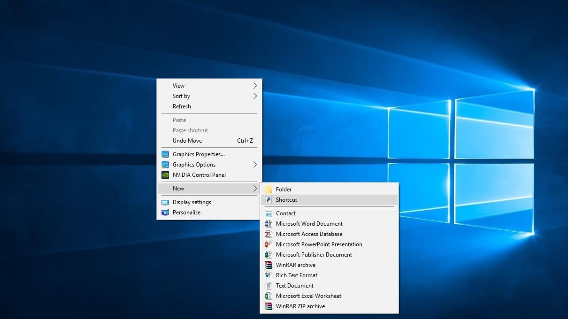The height and width of the screenshot is (319, 568).
Task: Click the Display settings monitor icon
Action: click(x=165, y=202)
